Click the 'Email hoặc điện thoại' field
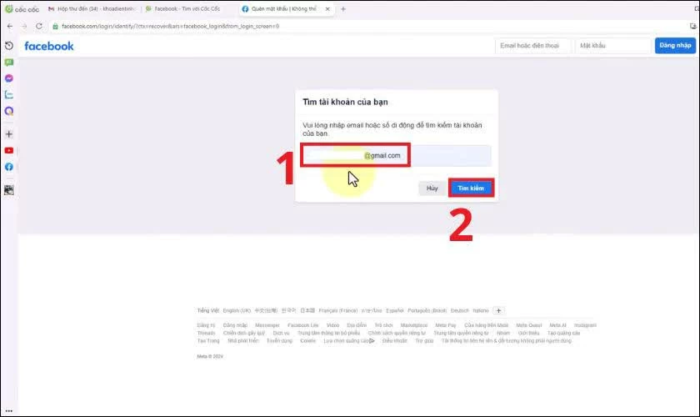This screenshot has height=417, width=700. pyautogui.click(x=532, y=46)
